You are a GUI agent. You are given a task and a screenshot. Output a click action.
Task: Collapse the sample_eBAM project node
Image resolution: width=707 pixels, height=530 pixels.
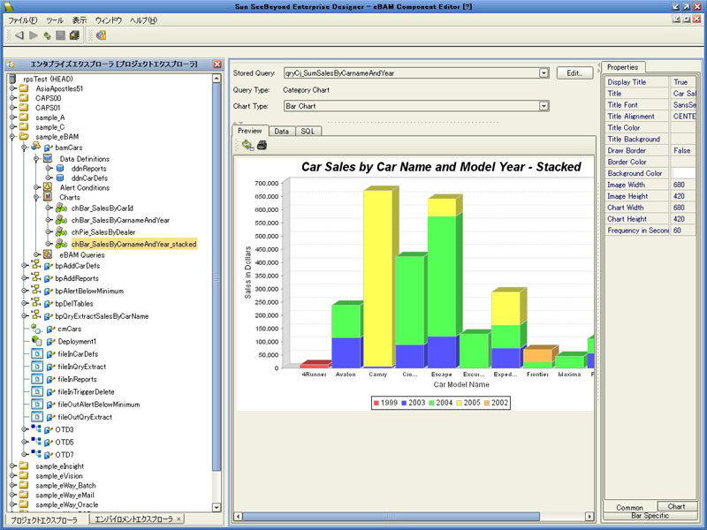(x=13, y=137)
